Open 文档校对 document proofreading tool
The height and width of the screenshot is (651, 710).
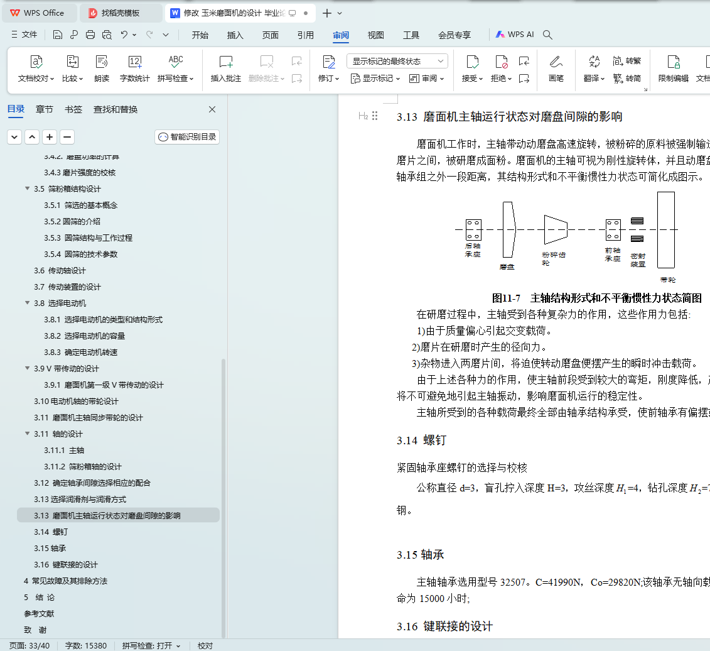click(x=36, y=68)
